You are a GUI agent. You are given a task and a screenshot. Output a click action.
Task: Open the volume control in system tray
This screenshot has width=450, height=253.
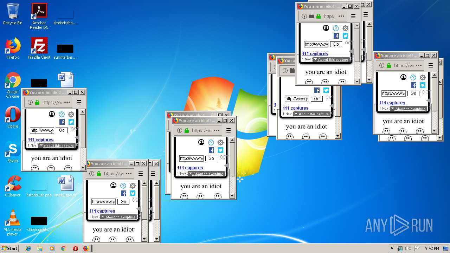coord(408,248)
